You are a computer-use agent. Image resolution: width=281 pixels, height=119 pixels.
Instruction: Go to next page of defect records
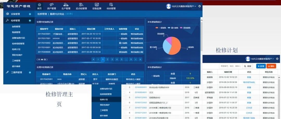(x=136, y=59)
